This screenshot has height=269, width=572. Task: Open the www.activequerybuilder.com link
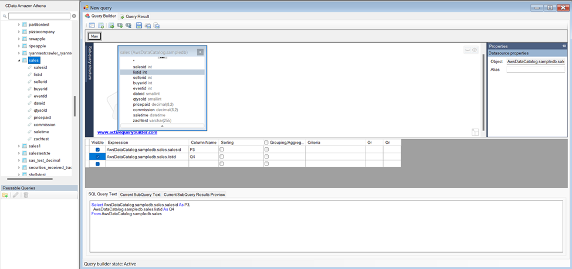tap(127, 133)
